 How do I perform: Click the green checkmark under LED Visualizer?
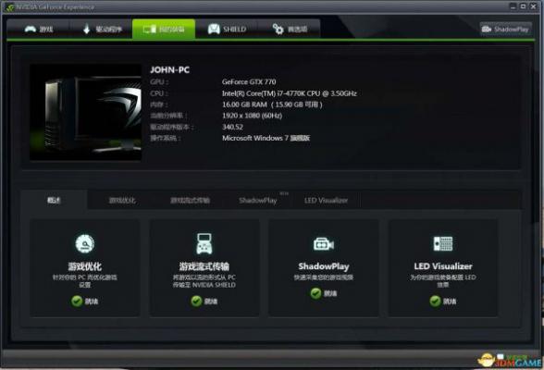pyautogui.click(x=435, y=301)
